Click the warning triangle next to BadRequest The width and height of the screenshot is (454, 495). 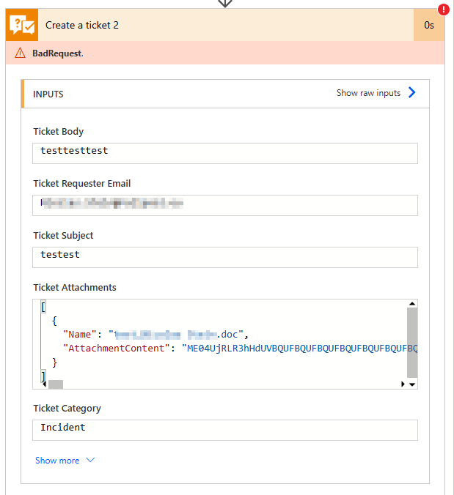tap(21, 53)
